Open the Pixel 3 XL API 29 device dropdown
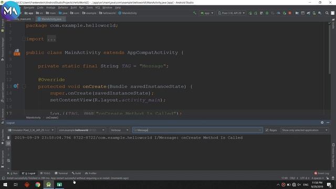Screen dimensions: 336x189 pos(231,13)
